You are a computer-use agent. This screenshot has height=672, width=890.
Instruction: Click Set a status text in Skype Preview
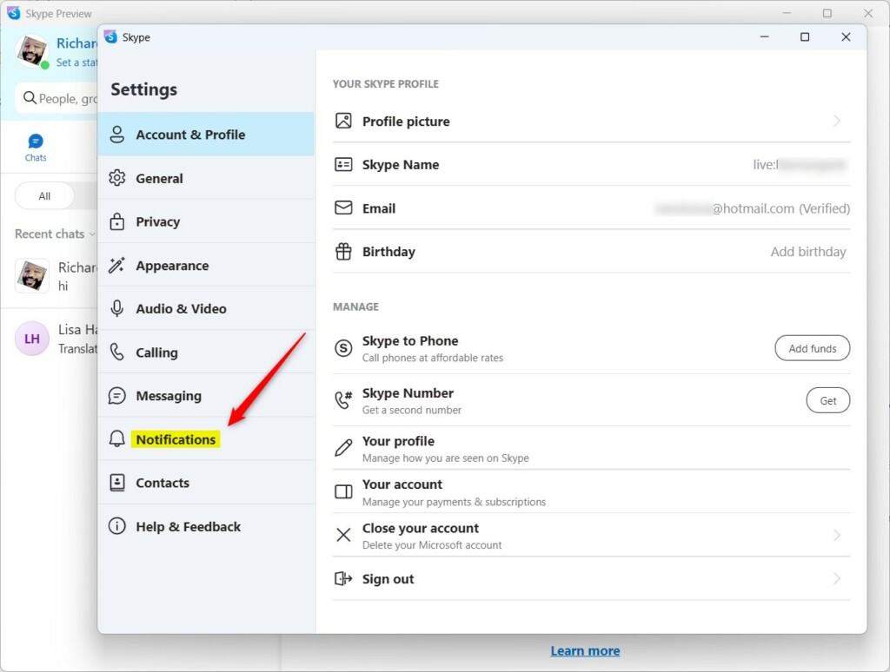point(76,63)
